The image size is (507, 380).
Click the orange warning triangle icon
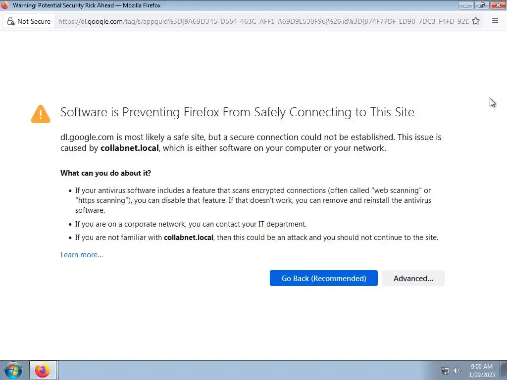click(x=41, y=114)
